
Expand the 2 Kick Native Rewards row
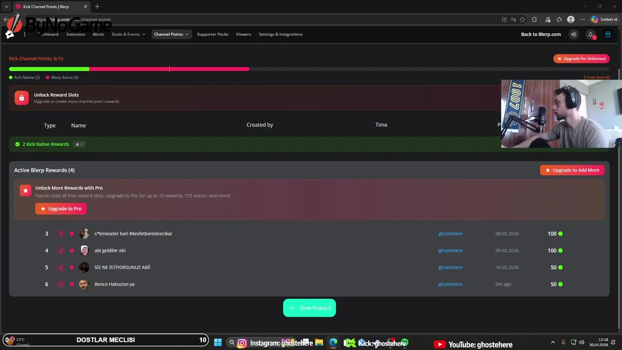pyautogui.click(x=309, y=144)
